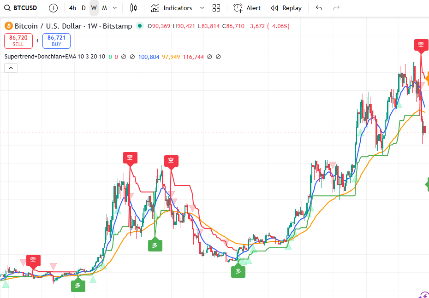Image resolution: width=429 pixels, height=298 pixels.
Task: Open the Indicators dropdown arrow
Action: tap(202, 8)
